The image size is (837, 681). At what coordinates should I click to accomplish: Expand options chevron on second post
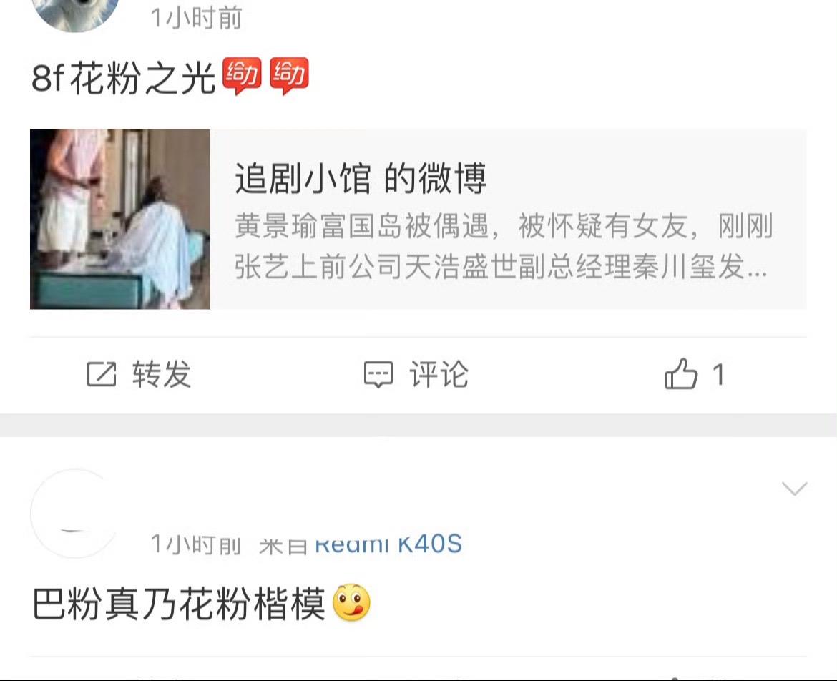(794, 488)
